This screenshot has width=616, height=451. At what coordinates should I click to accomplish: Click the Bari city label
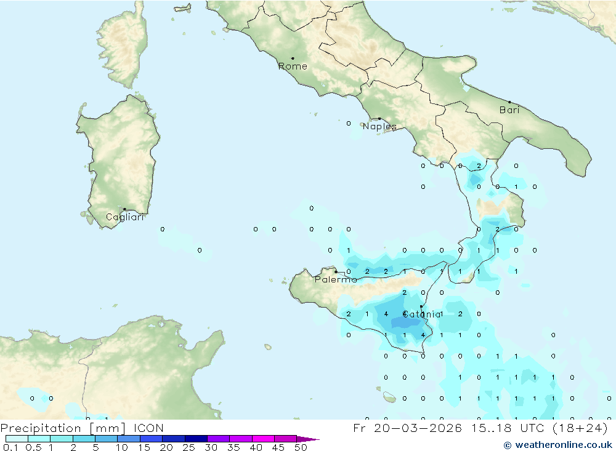tap(509, 110)
